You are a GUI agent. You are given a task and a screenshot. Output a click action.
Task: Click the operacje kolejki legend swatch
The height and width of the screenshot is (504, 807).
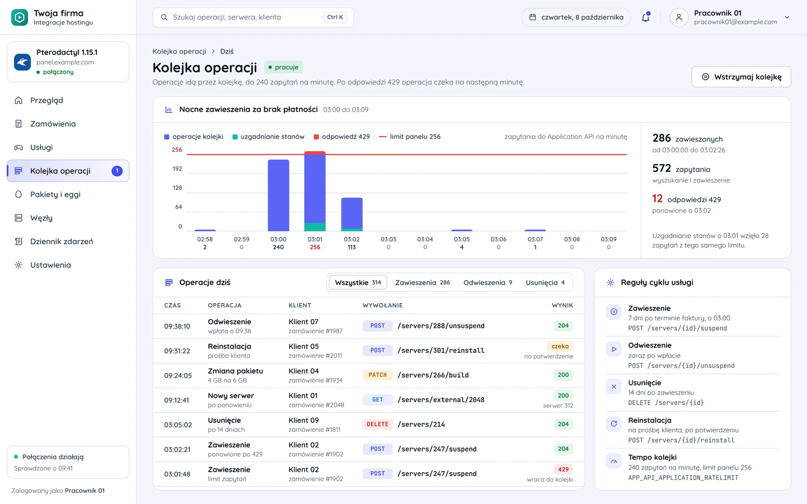166,137
